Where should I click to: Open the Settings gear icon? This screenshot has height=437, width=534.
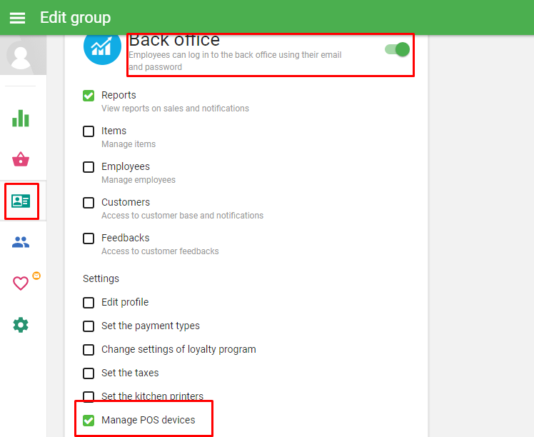(x=21, y=325)
